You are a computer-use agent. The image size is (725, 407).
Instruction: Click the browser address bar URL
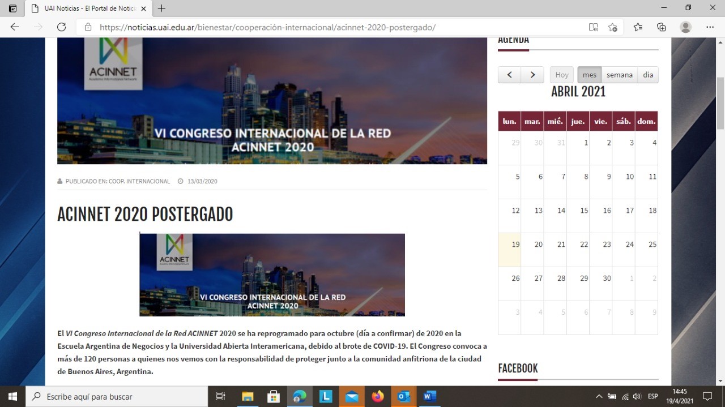pos(267,27)
